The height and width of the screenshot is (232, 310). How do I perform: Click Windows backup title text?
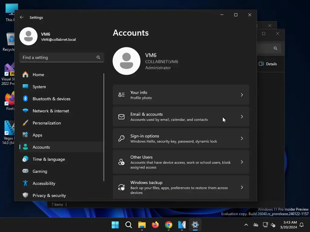[x=146, y=182]
